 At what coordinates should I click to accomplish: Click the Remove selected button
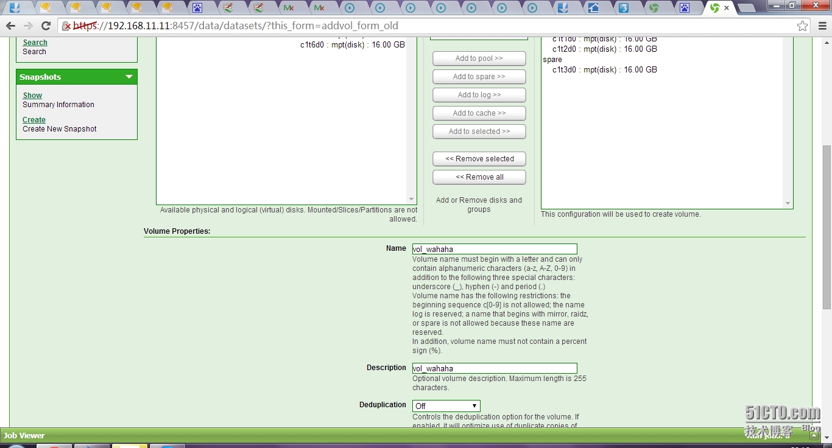point(479,159)
